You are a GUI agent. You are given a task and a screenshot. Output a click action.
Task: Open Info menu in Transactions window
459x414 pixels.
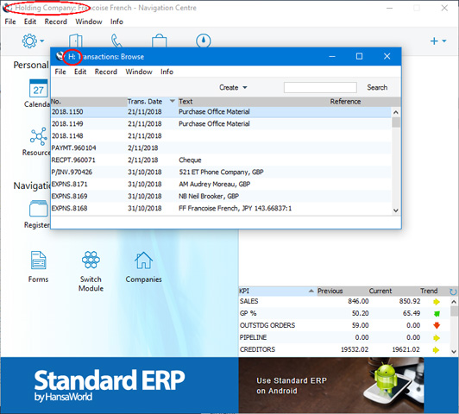(167, 72)
